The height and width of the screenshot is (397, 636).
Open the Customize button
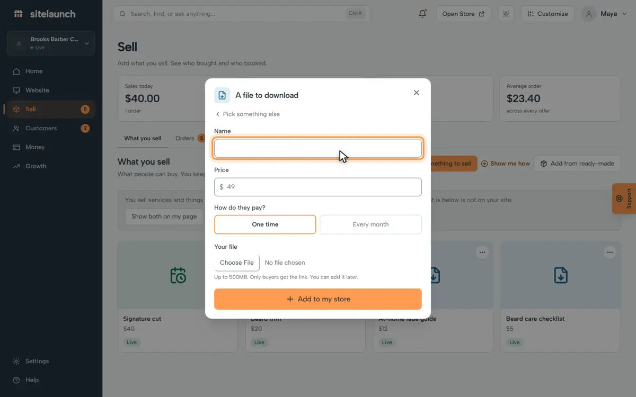point(547,14)
